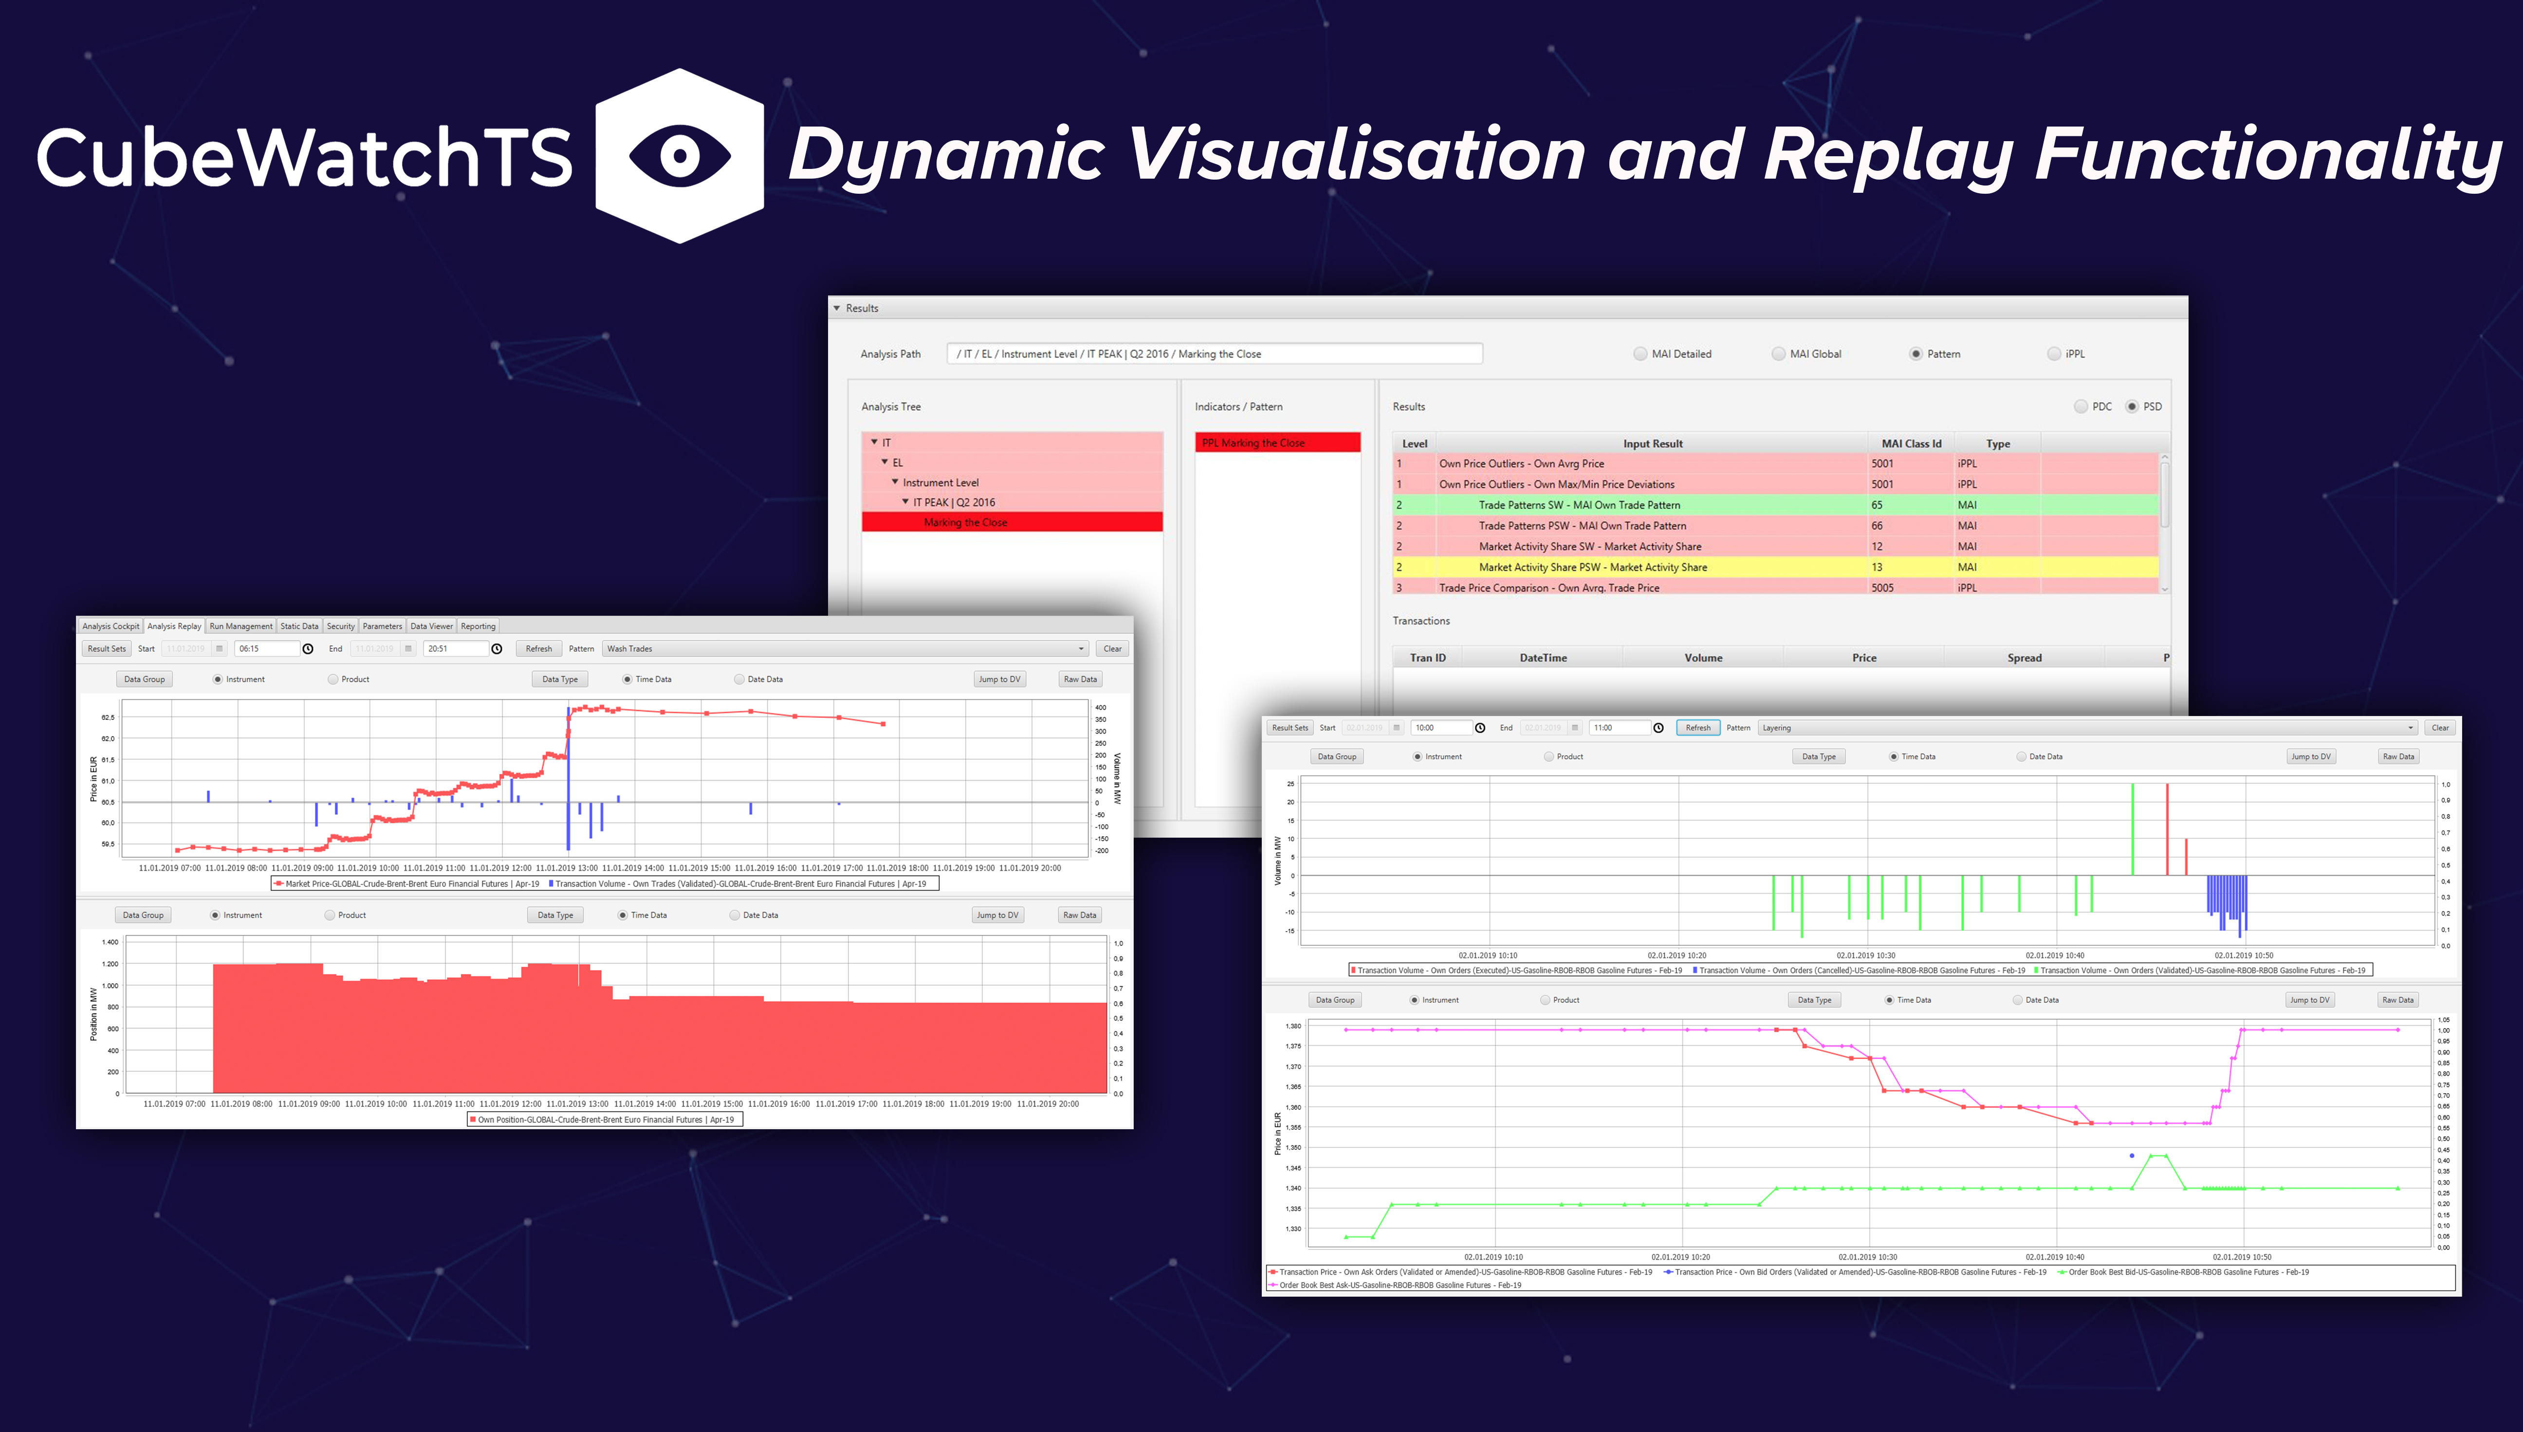This screenshot has height=1432, width=2523.
Task: Click the End time clock icon in Wash Trades window
Action: click(x=497, y=649)
